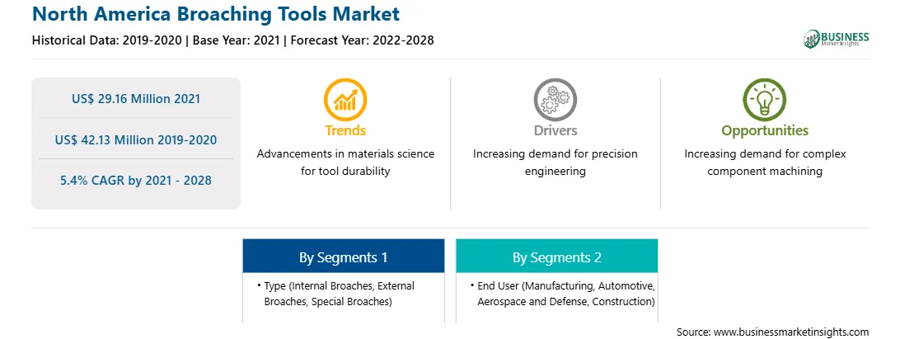Click the Opportunities heading text
900x339 pixels.
tap(765, 130)
